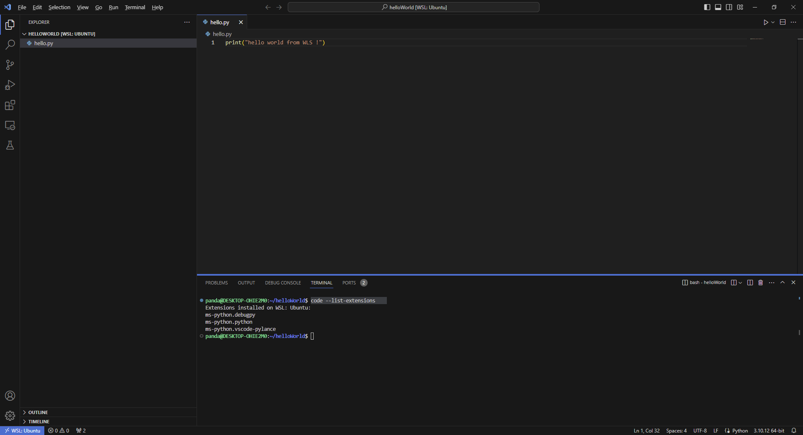
Task: Collapse the HELLOWORLD [WSL: UBUNTU] folder section
Action: [x=108, y=34]
